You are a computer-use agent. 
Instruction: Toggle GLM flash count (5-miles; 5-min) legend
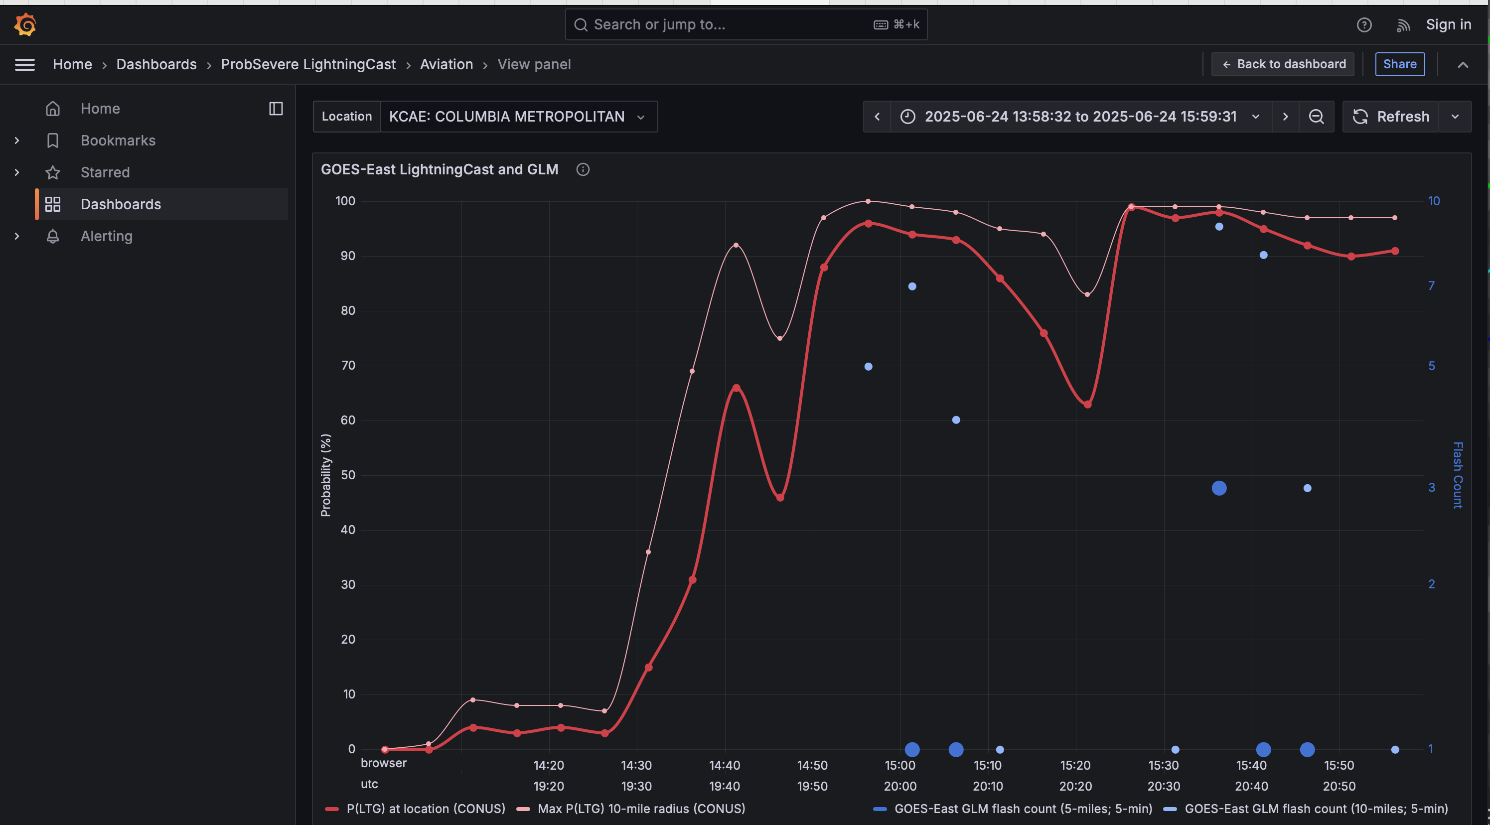(1023, 809)
